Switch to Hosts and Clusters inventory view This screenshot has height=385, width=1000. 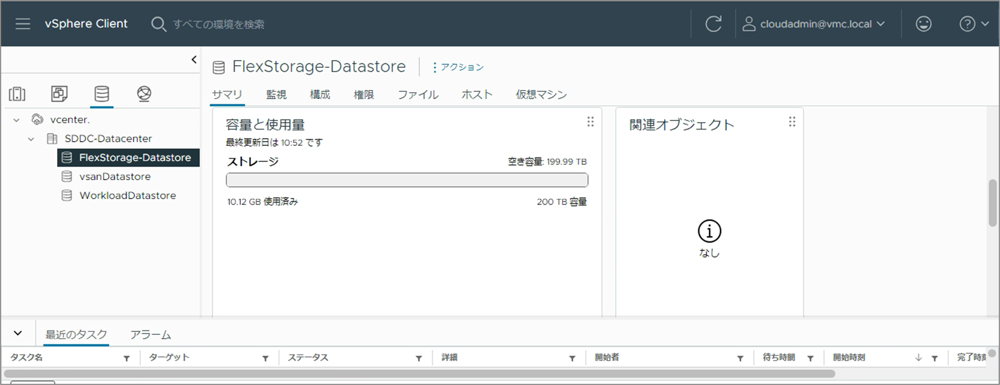17,94
